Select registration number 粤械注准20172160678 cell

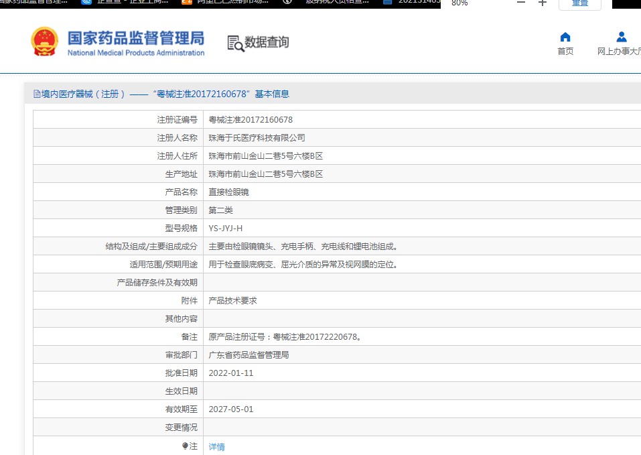251,120
